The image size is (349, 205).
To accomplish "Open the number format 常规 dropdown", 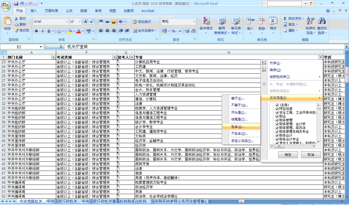I will point(194,22).
